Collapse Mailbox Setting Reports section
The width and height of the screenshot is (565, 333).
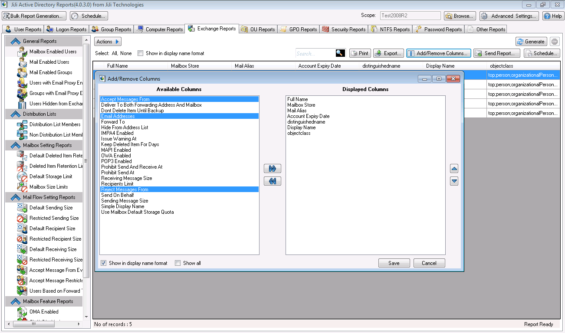16,145
